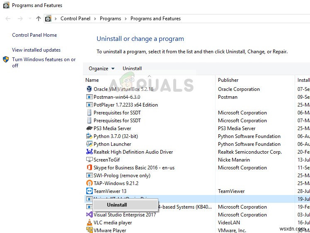Select Oracle VM VirtualBox 5.2.18 entry
This screenshot has height=233, width=310.
tap(124, 89)
